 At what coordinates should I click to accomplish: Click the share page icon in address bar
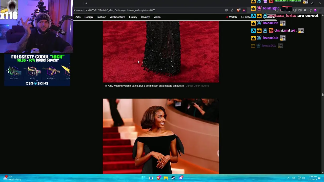point(232,10)
